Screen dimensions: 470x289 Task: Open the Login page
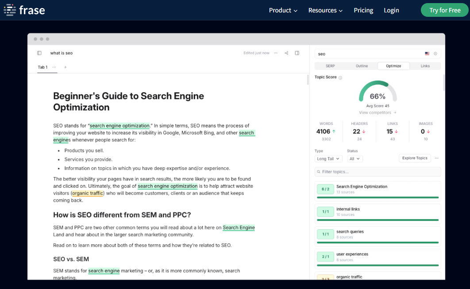point(392,10)
